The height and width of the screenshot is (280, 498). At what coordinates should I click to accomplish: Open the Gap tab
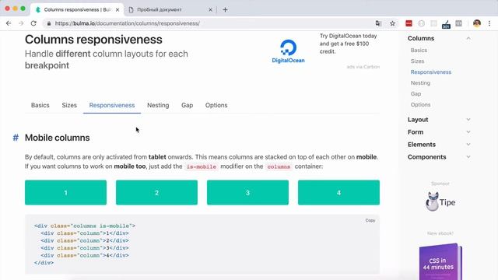(x=187, y=105)
